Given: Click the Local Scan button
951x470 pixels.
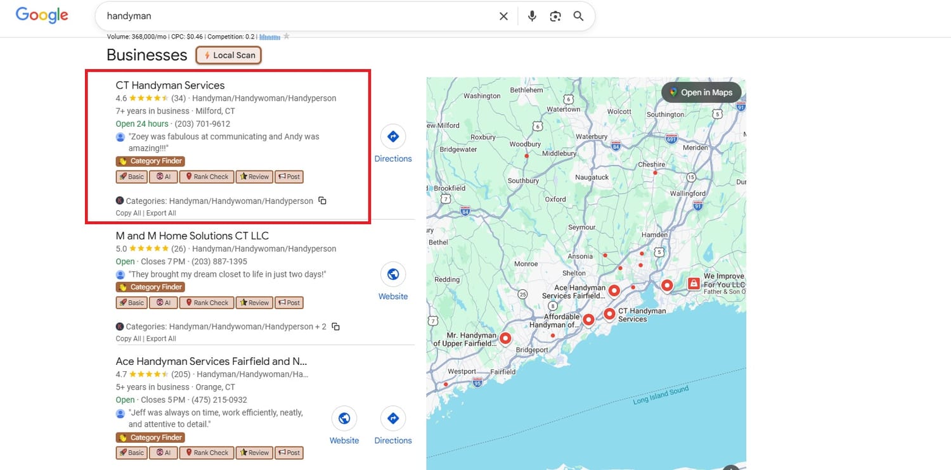Looking at the screenshot, I should (229, 55).
